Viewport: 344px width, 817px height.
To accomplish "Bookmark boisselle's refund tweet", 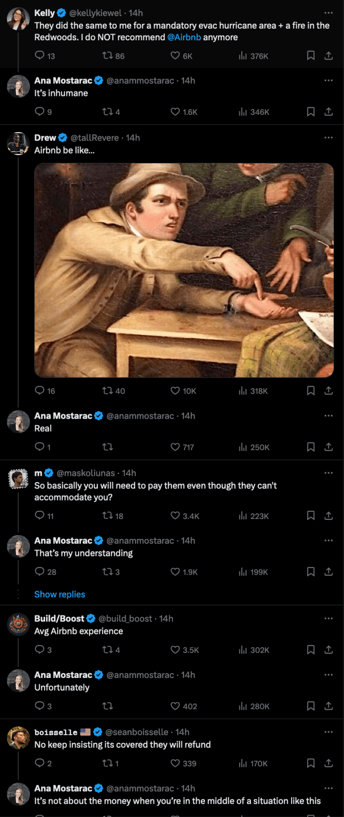I will click(x=311, y=763).
